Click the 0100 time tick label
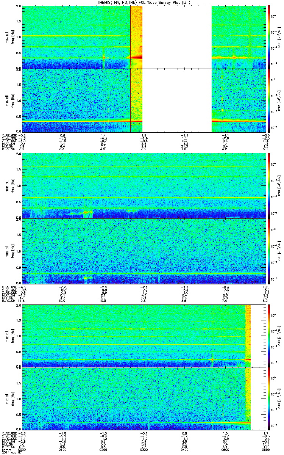 point(62,449)
